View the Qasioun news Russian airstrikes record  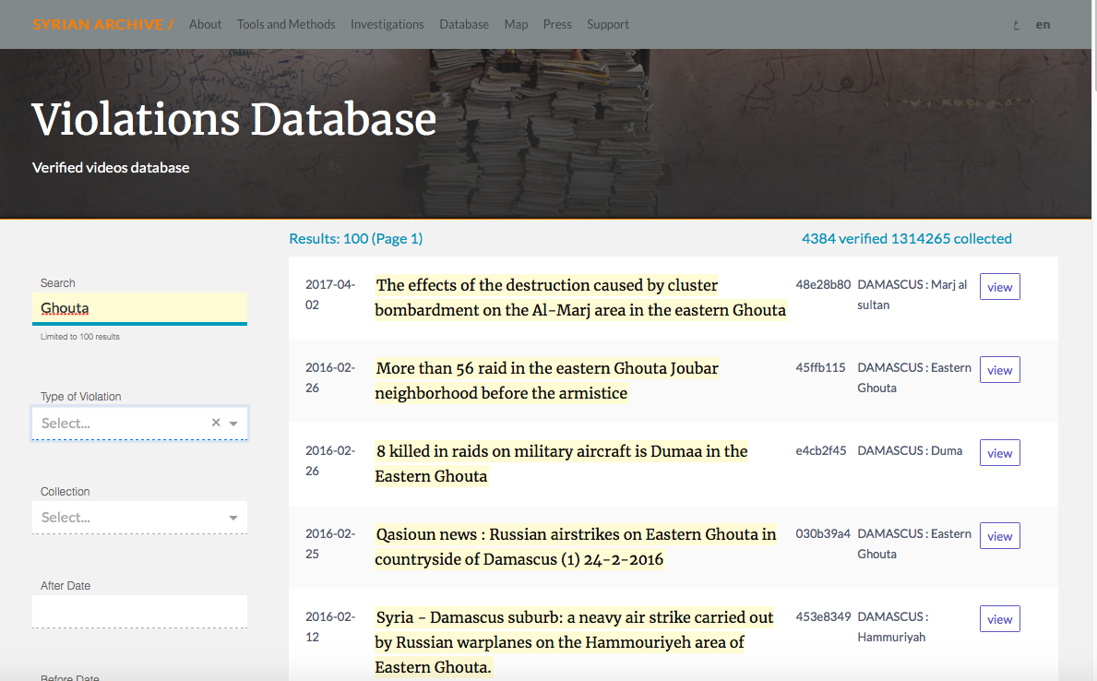pyautogui.click(x=999, y=536)
